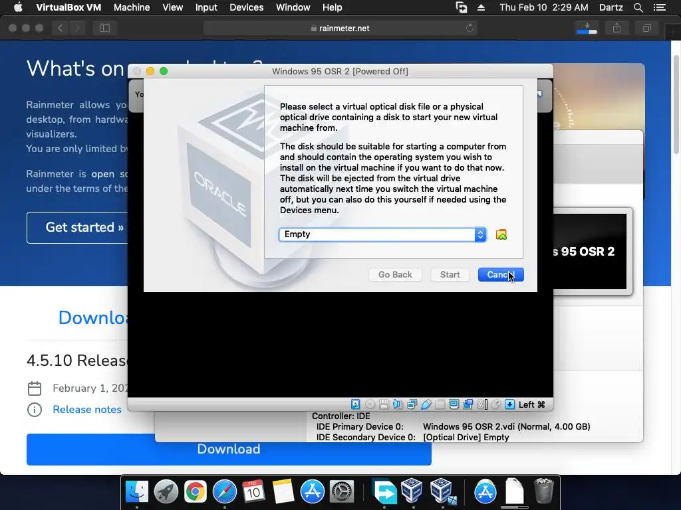681x510 pixels.
Task: Click the Dartz user name in menu bar
Action: coord(611,7)
